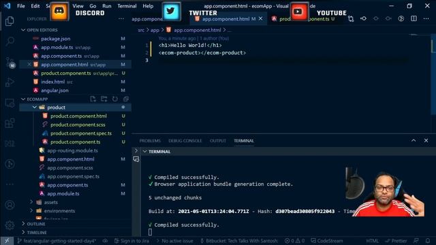Image resolution: width=436 pixels, height=245 pixels.
Task: Create a new file in ECOMAPP
Action: (93, 99)
